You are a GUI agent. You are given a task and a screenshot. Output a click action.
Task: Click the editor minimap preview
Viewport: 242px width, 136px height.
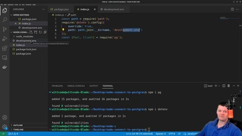[x=230, y=19]
